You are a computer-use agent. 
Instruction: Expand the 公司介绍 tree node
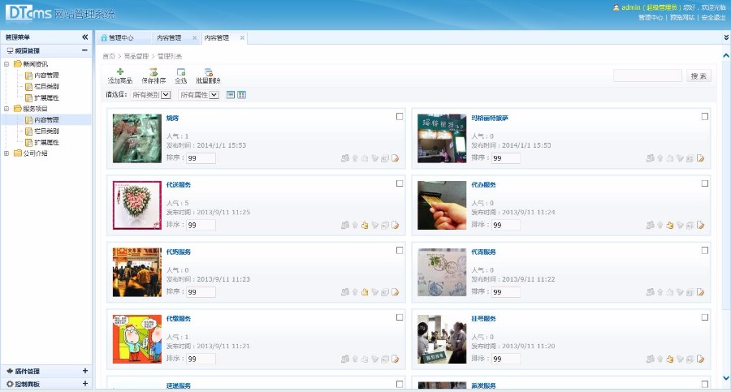(6, 153)
